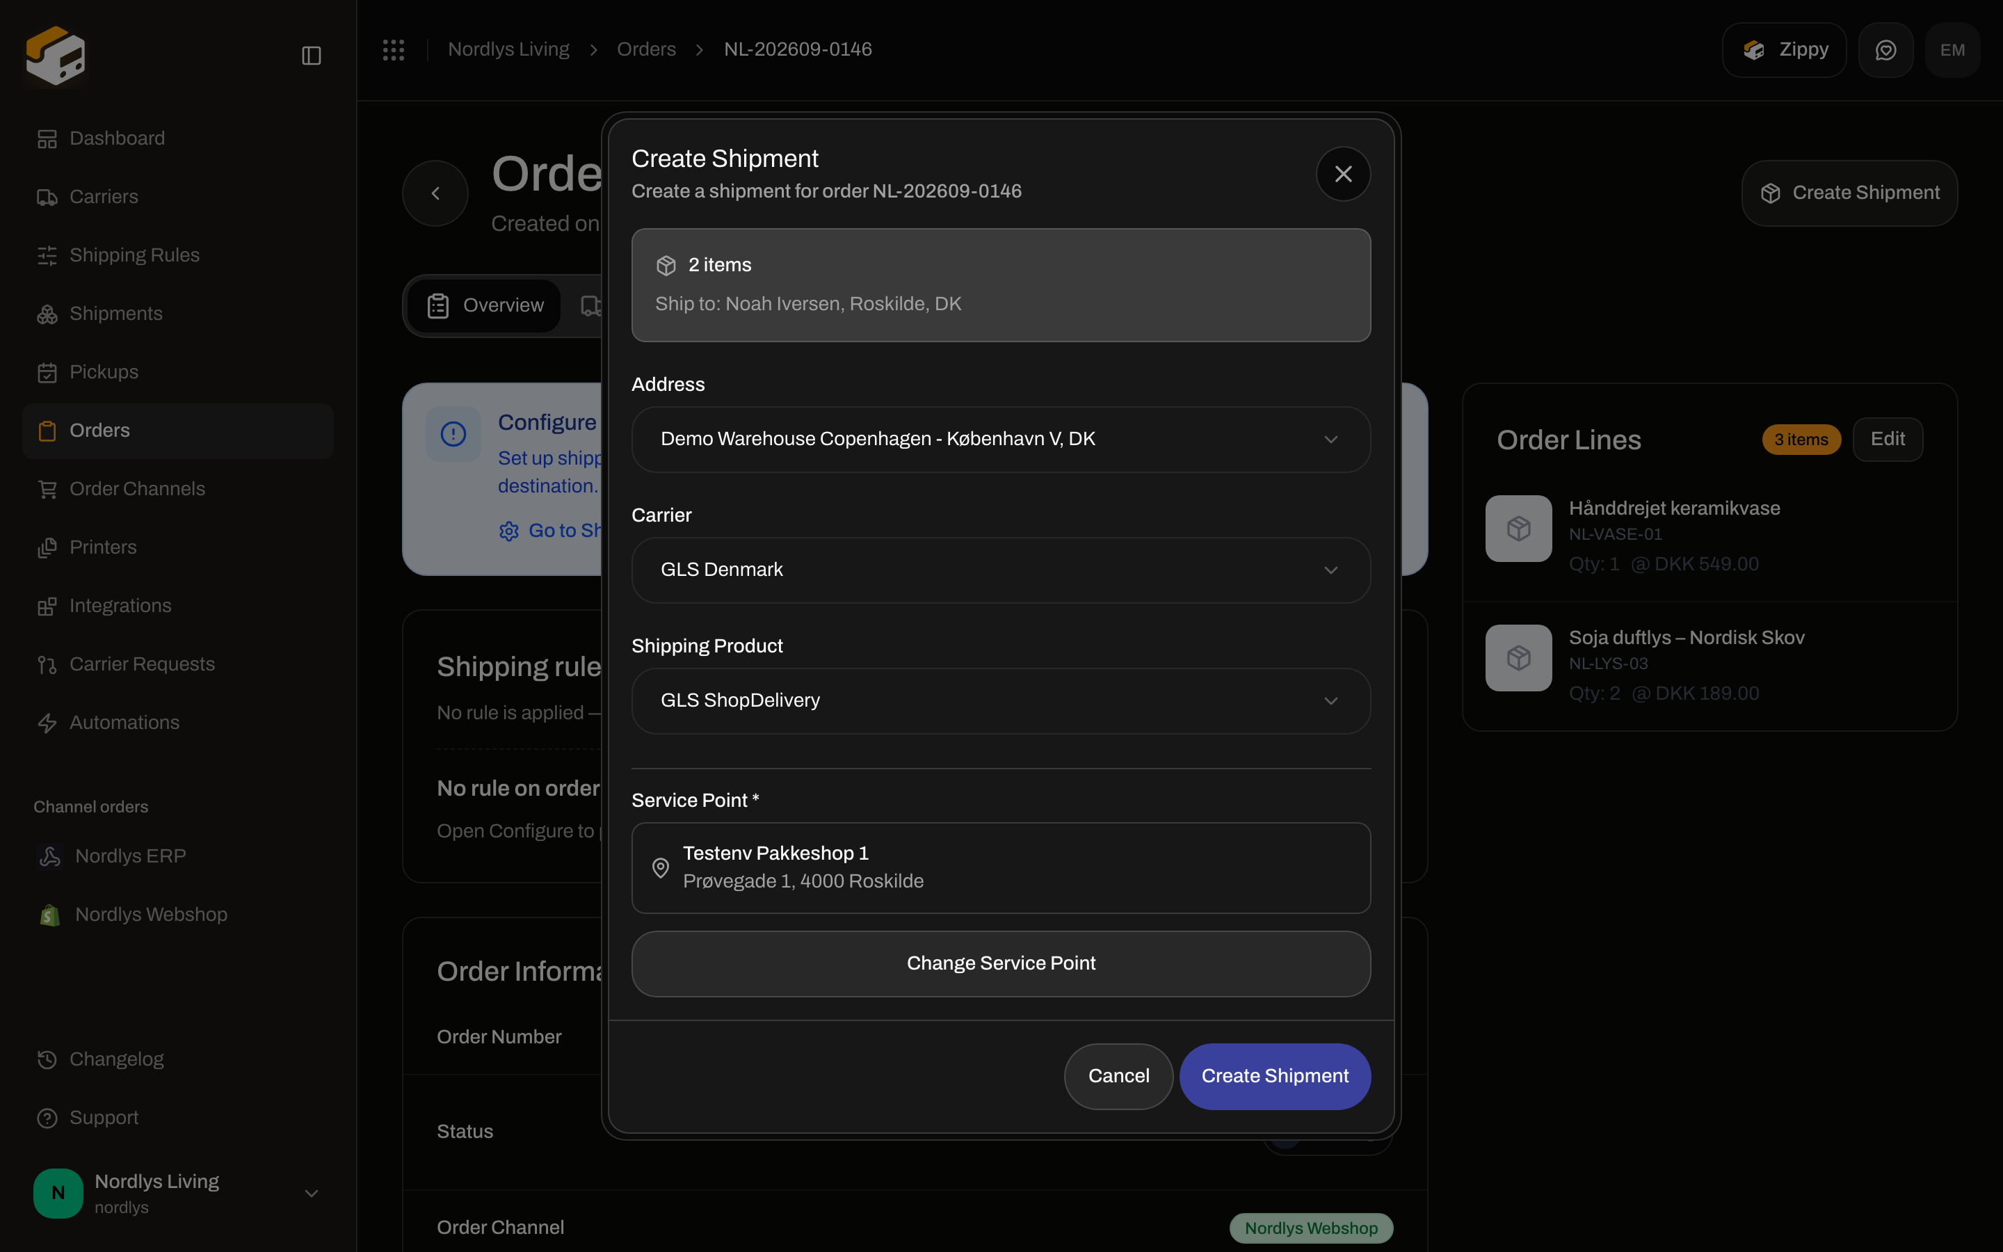The height and width of the screenshot is (1252, 2003).
Task: Open Shipping Rules in the sidebar
Action: coord(178,255)
